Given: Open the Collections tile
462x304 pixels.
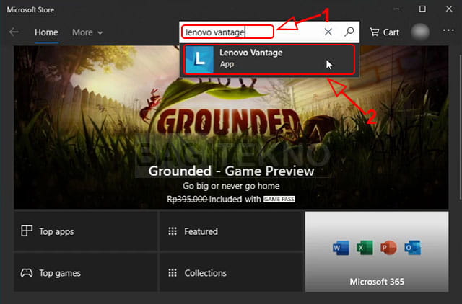Looking at the screenshot, I should 231,272.
